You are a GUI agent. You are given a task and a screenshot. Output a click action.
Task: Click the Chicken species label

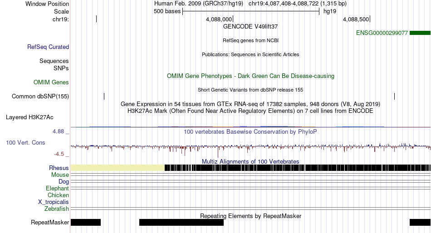(x=58, y=195)
